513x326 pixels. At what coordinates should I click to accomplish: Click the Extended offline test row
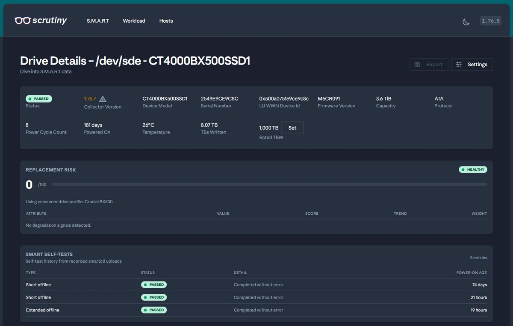coord(256,310)
